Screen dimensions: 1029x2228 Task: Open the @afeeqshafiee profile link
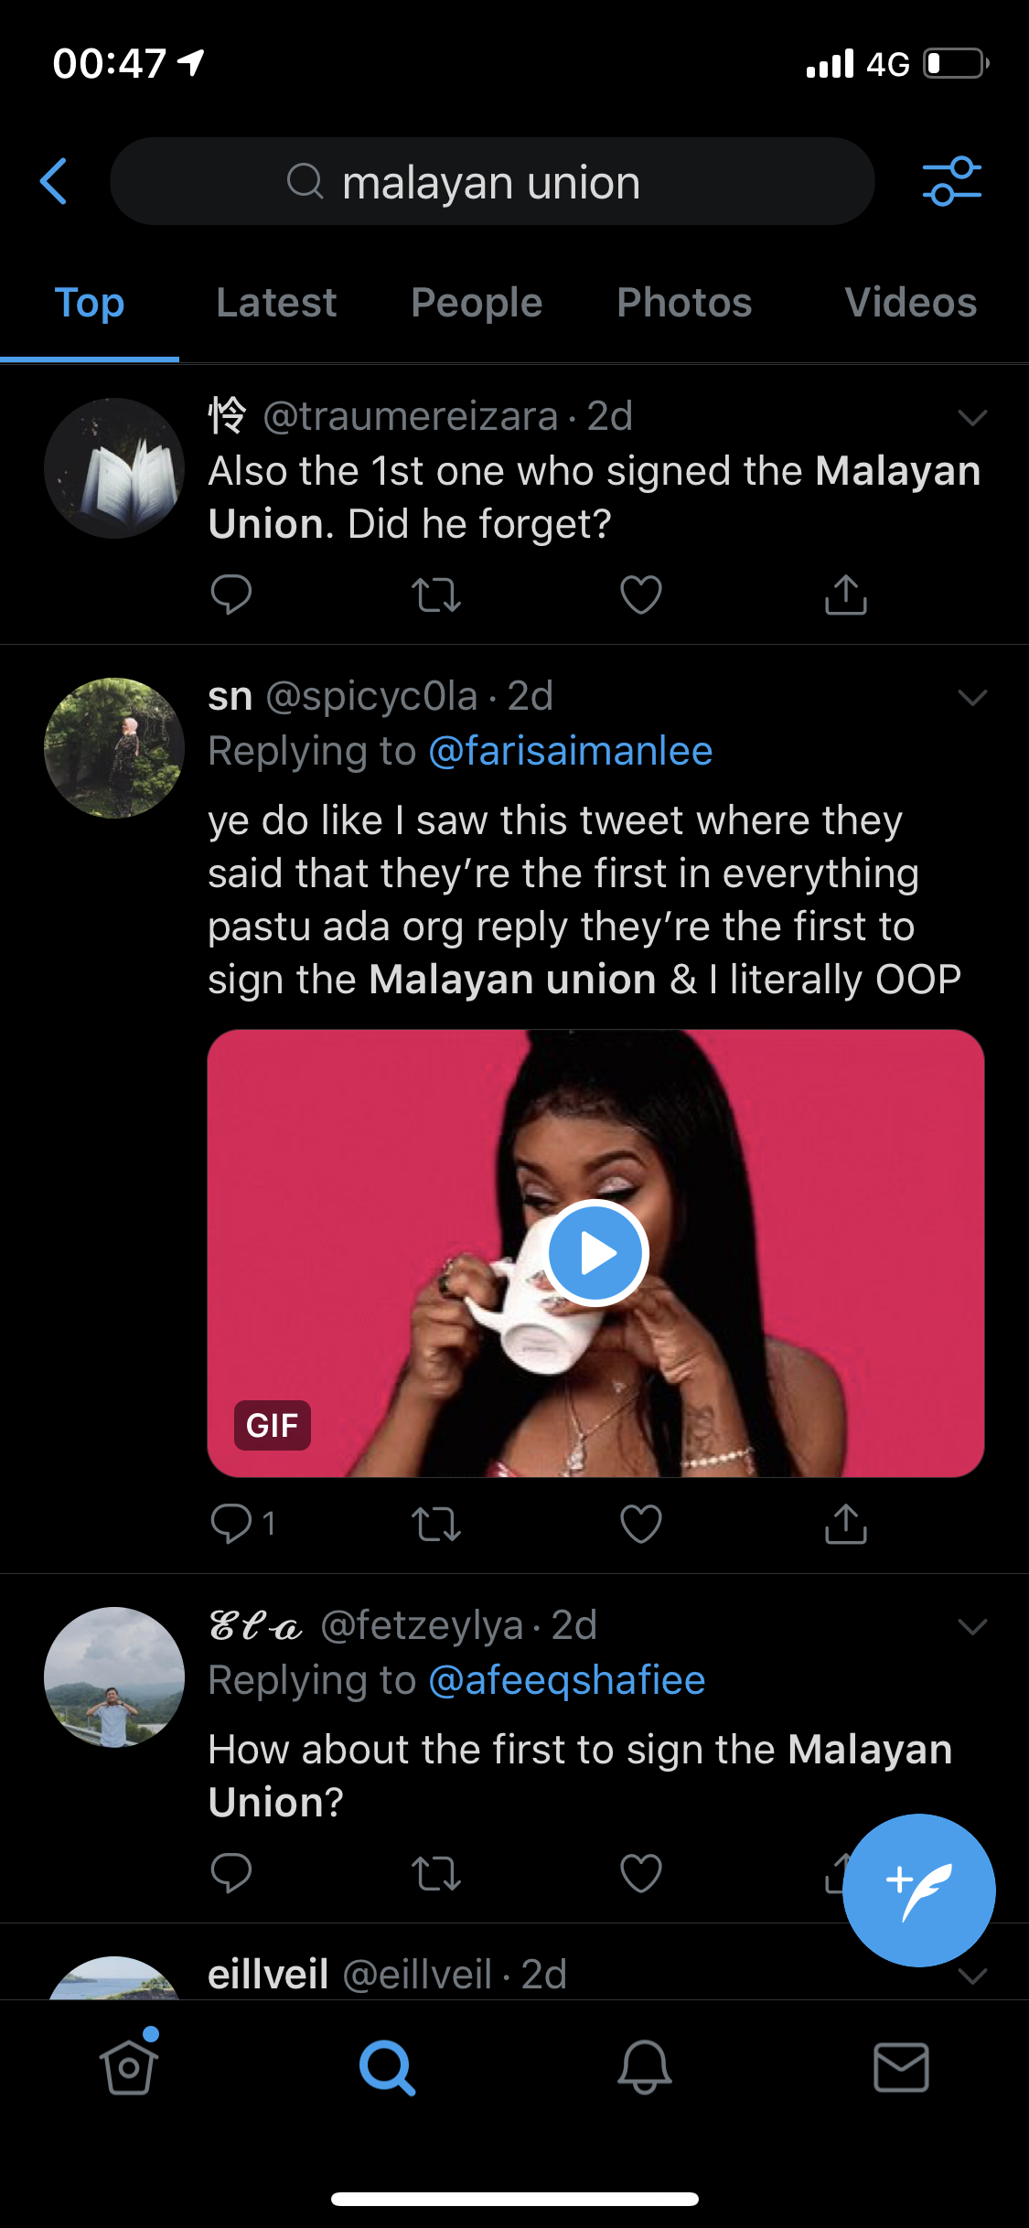point(566,1680)
